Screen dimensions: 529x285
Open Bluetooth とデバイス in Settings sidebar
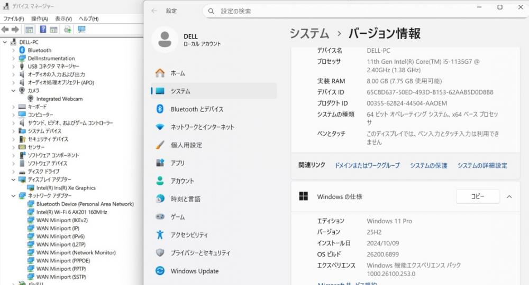coord(197,109)
